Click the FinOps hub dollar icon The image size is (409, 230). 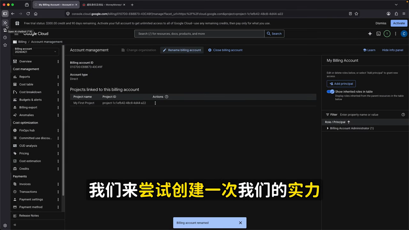coord(15,130)
